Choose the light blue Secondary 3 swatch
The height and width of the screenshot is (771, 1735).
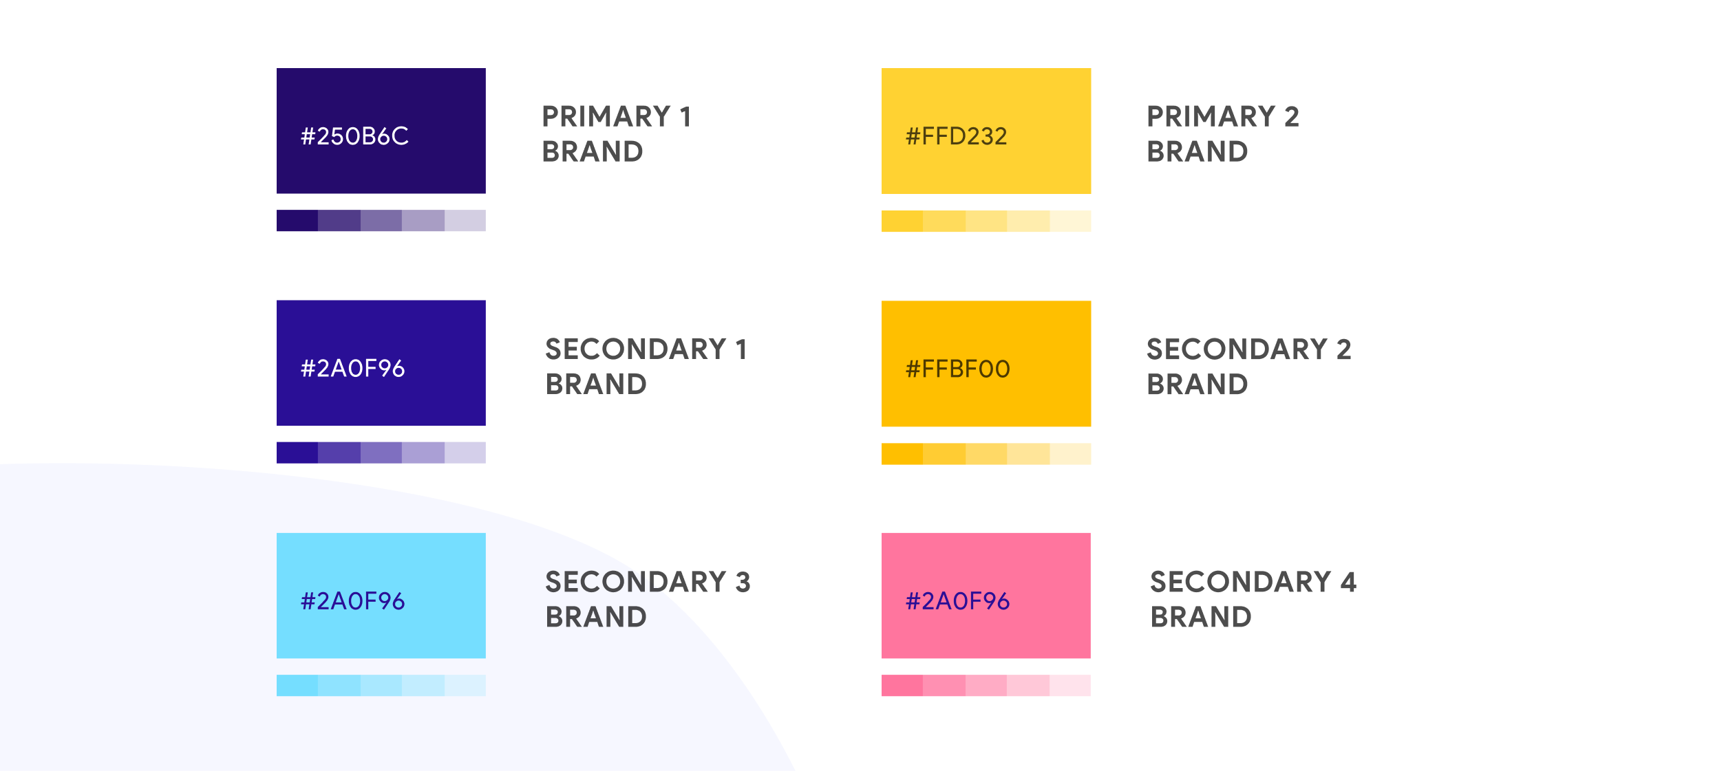click(381, 596)
